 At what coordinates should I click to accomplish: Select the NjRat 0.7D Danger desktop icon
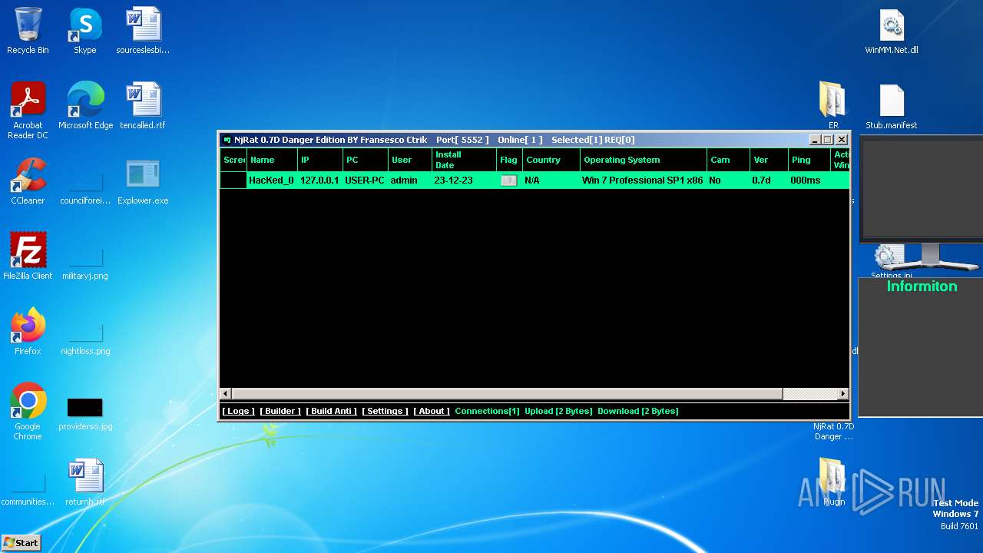834,431
